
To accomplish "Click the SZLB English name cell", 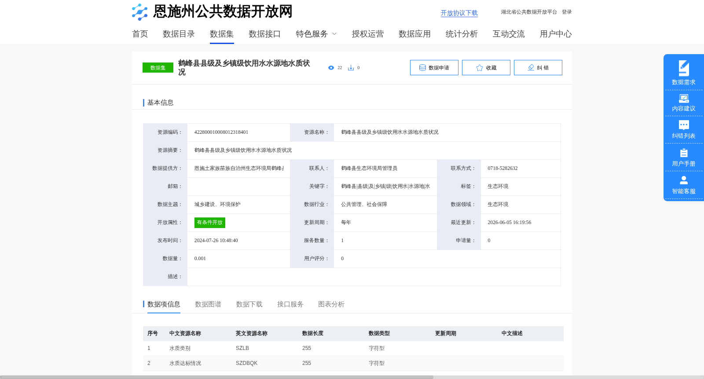I will pyautogui.click(x=242, y=348).
